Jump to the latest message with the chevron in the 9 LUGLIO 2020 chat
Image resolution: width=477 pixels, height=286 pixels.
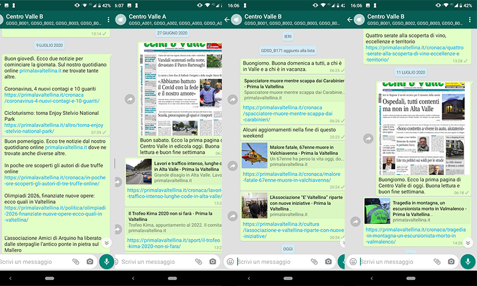(x=107, y=243)
